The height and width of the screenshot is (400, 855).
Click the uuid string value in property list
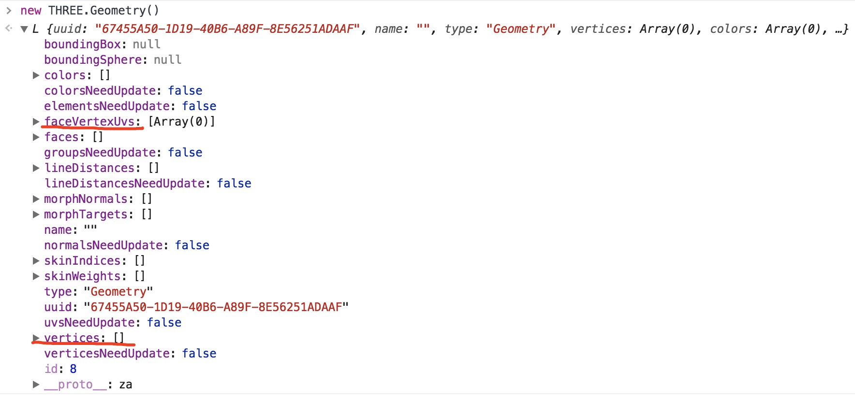216,307
